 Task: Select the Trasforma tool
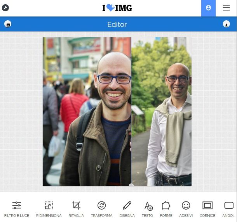(101, 209)
